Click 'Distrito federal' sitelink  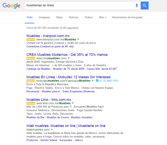click(49, 140)
